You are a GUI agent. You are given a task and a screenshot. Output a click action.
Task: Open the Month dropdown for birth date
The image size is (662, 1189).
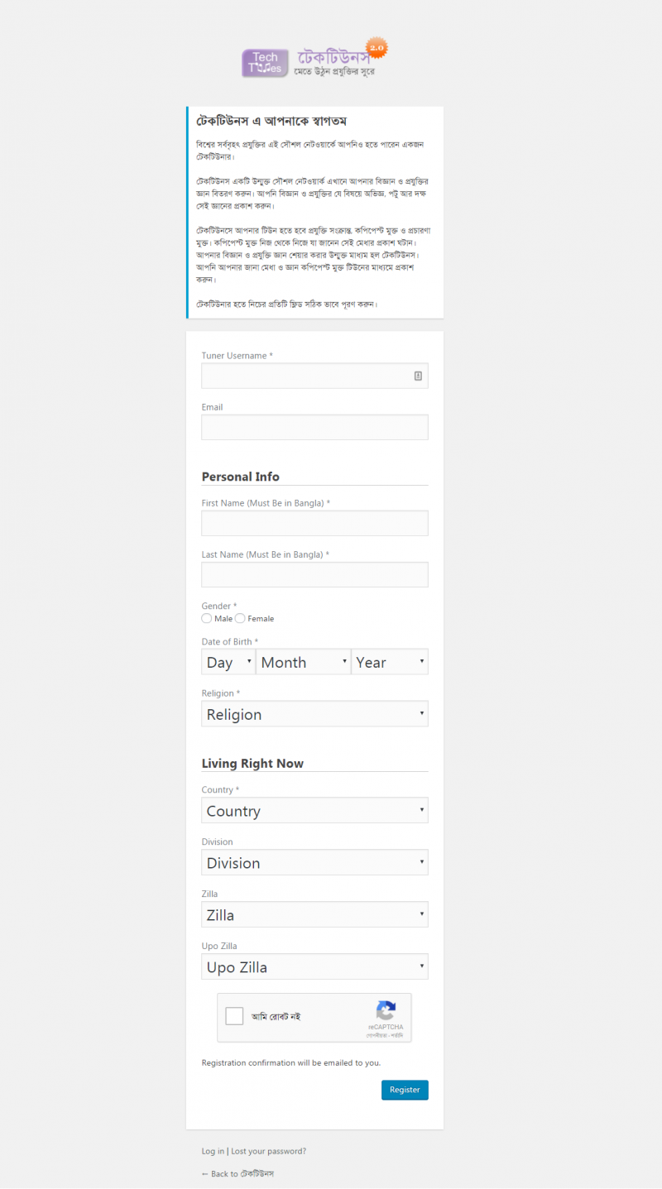(303, 662)
